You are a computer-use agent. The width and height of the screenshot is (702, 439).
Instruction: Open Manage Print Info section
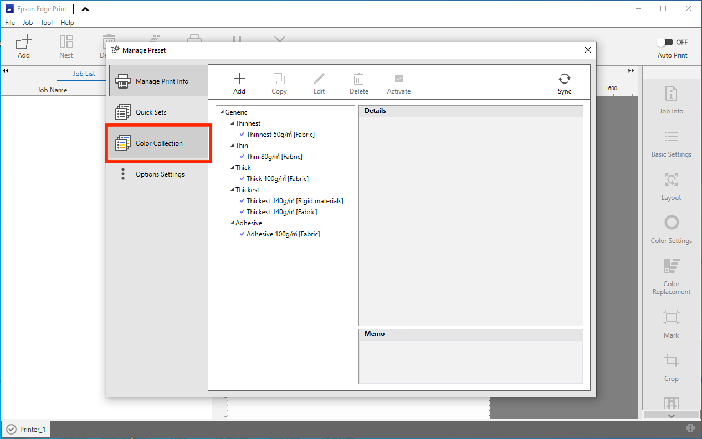[x=158, y=81]
